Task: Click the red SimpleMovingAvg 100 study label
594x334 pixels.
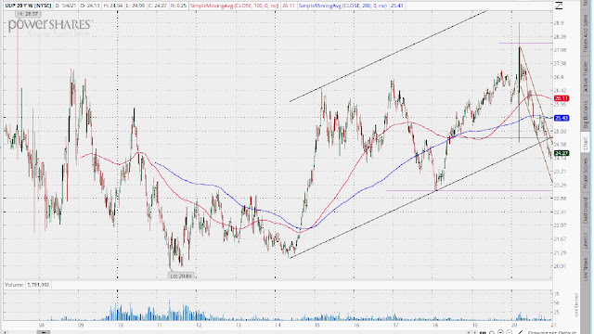Action: (x=234, y=6)
